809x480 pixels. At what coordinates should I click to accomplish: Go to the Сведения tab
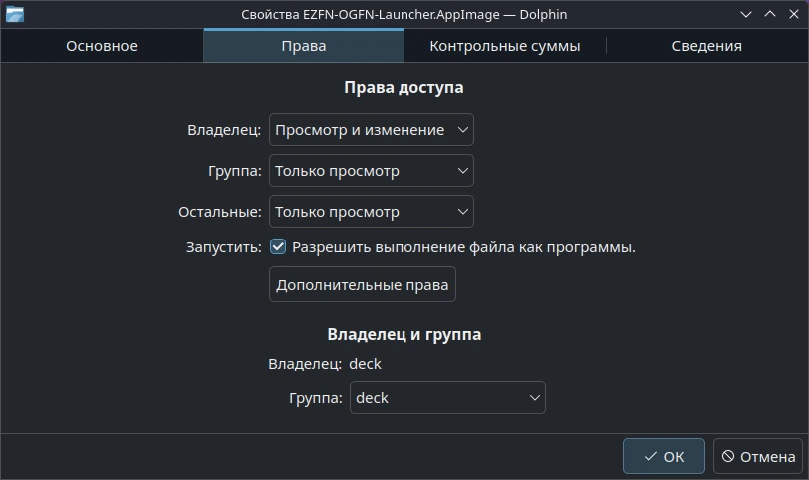[707, 46]
